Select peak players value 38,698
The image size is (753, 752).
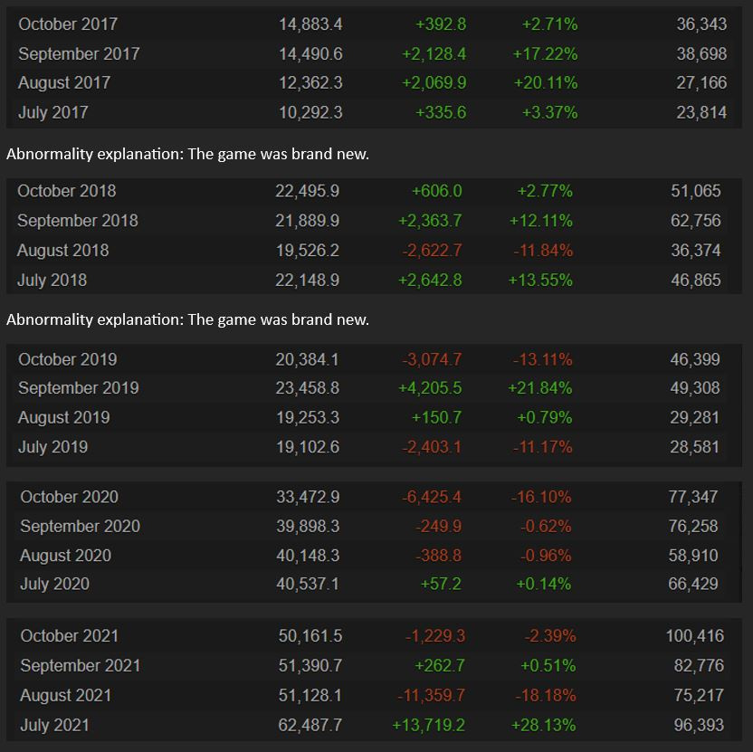coord(701,53)
